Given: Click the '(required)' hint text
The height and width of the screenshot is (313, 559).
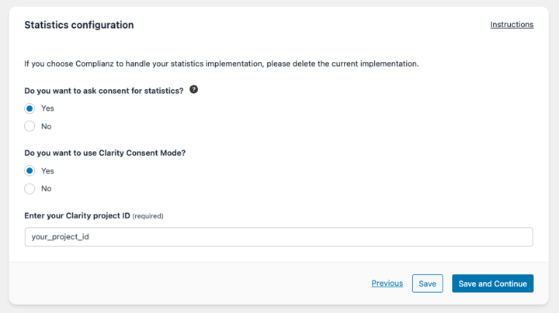Looking at the screenshot, I should tap(148, 216).
